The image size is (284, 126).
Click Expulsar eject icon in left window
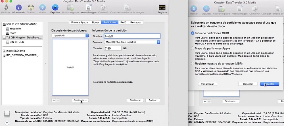[55, 8]
